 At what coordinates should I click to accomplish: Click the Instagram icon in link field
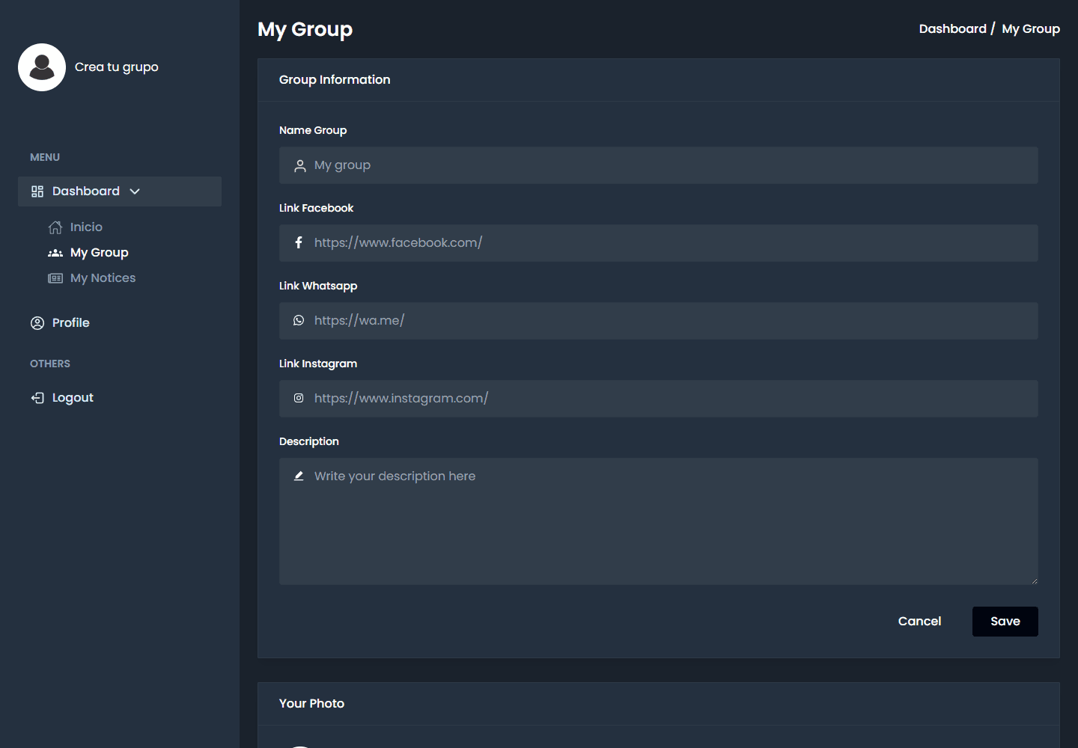click(x=299, y=398)
